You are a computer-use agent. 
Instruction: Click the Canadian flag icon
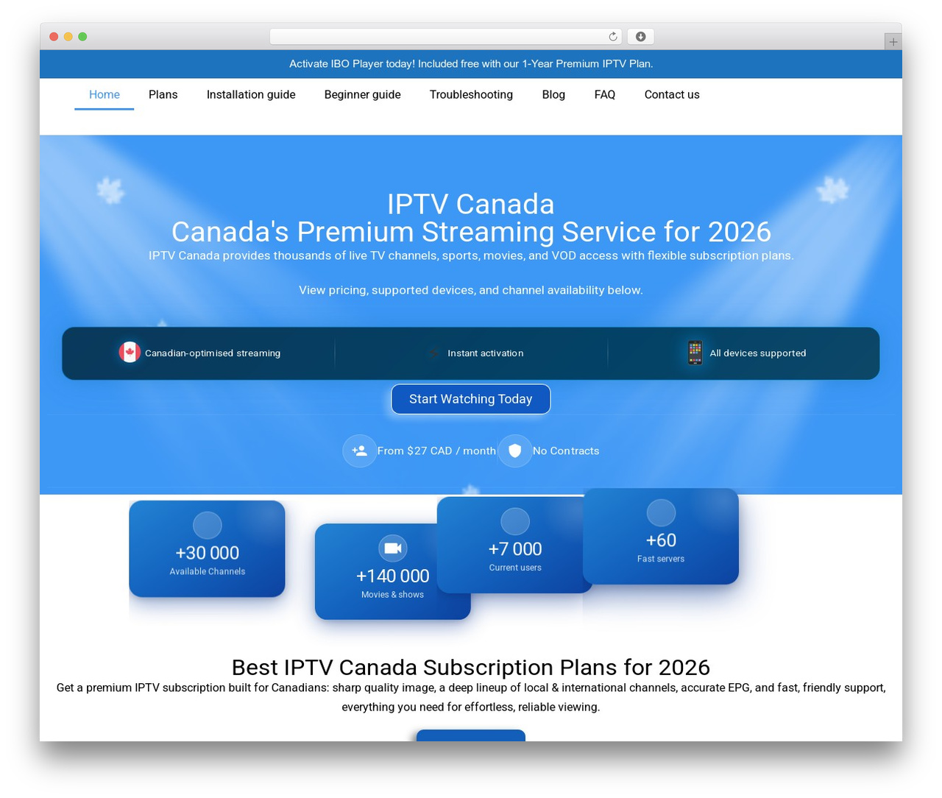coord(130,353)
